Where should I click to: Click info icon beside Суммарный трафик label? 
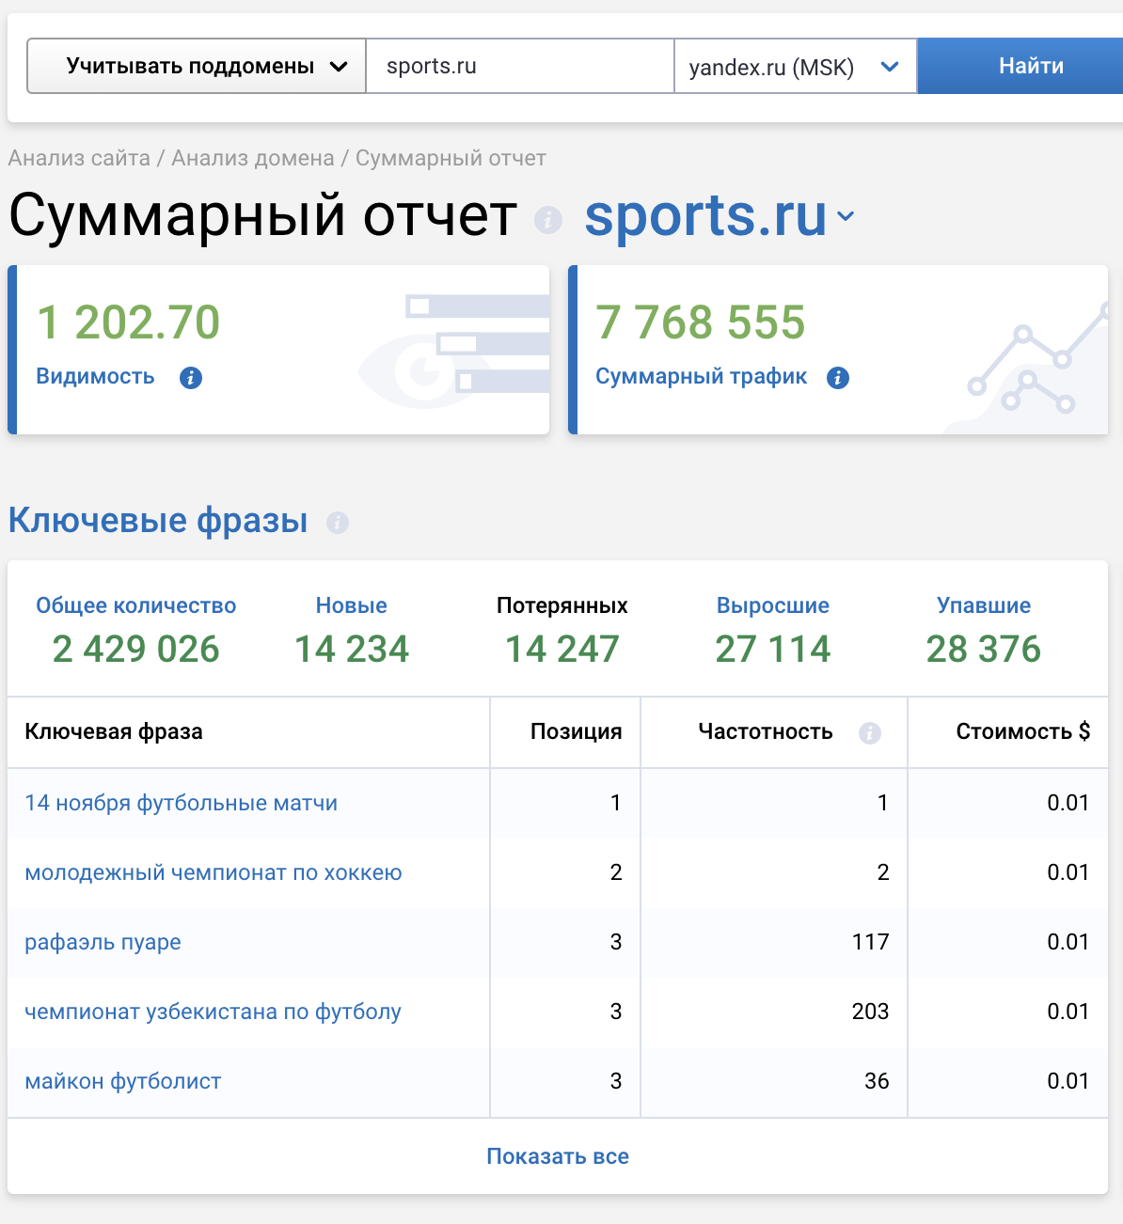point(838,378)
